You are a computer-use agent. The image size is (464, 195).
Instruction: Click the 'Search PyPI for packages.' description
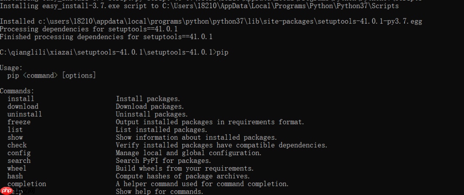click(163, 161)
